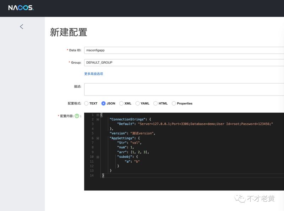This screenshot has width=284, height=211.
Task: Select the TEXT configuration format
Action: click(x=86, y=103)
